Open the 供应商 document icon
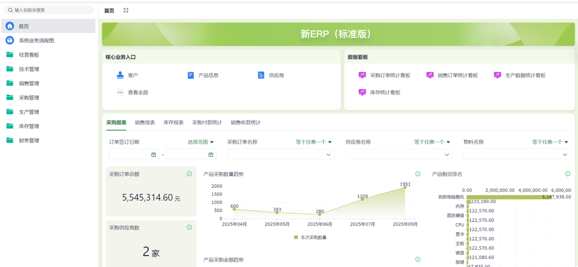Screen dimensions: 578x267 coord(261,75)
